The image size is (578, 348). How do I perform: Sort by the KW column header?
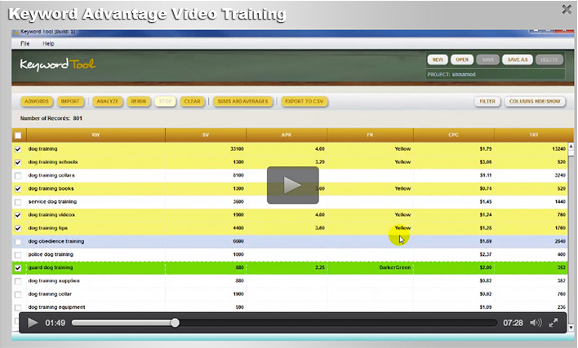point(96,135)
